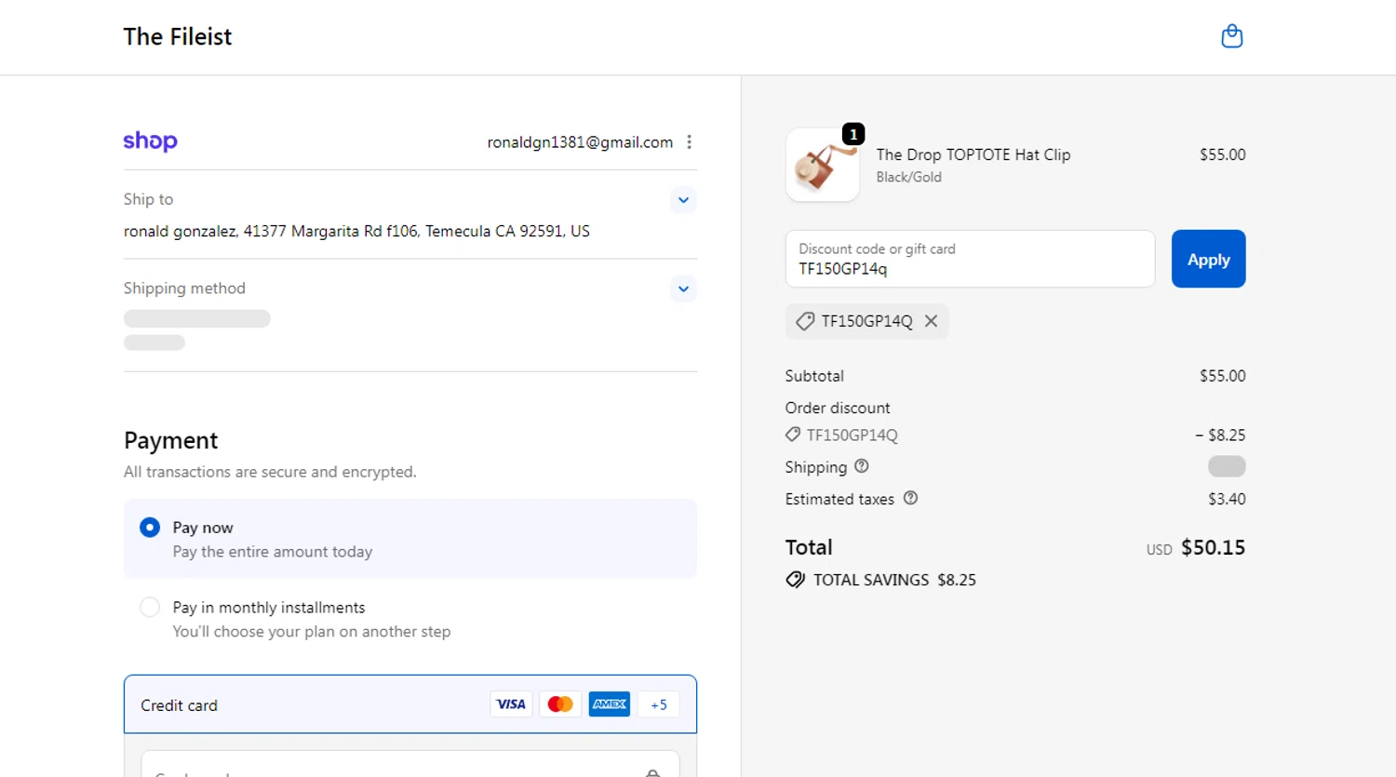Image resolution: width=1396 pixels, height=777 pixels.
Task: Click the Mastercard icon
Action: [x=560, y=704]
